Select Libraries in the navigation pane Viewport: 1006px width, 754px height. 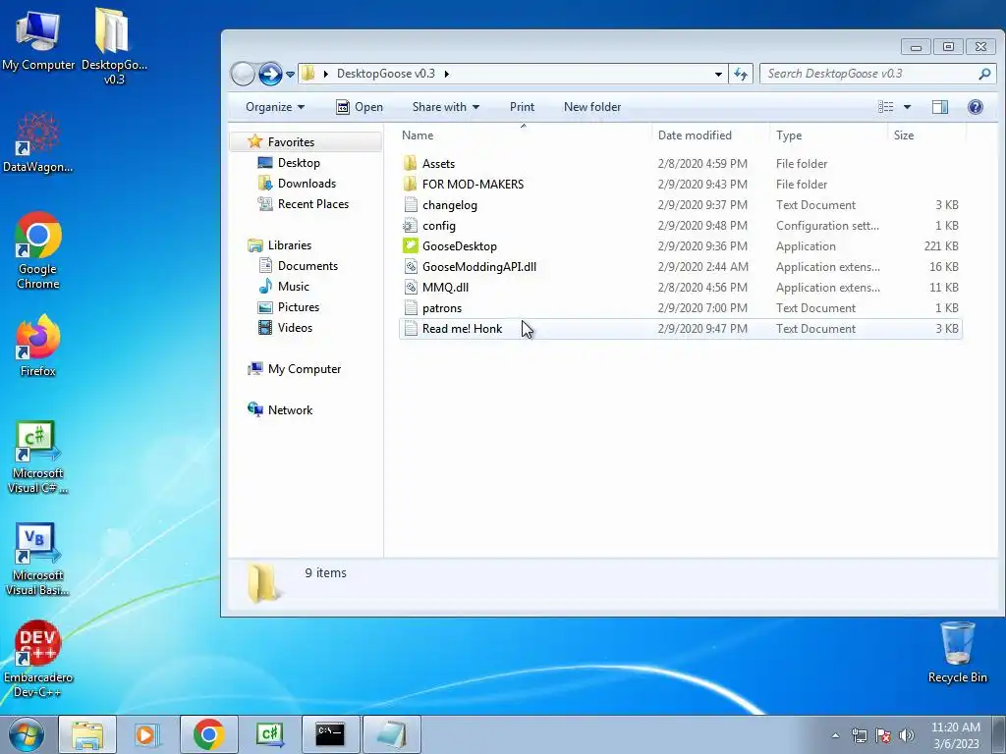(290, 244)
